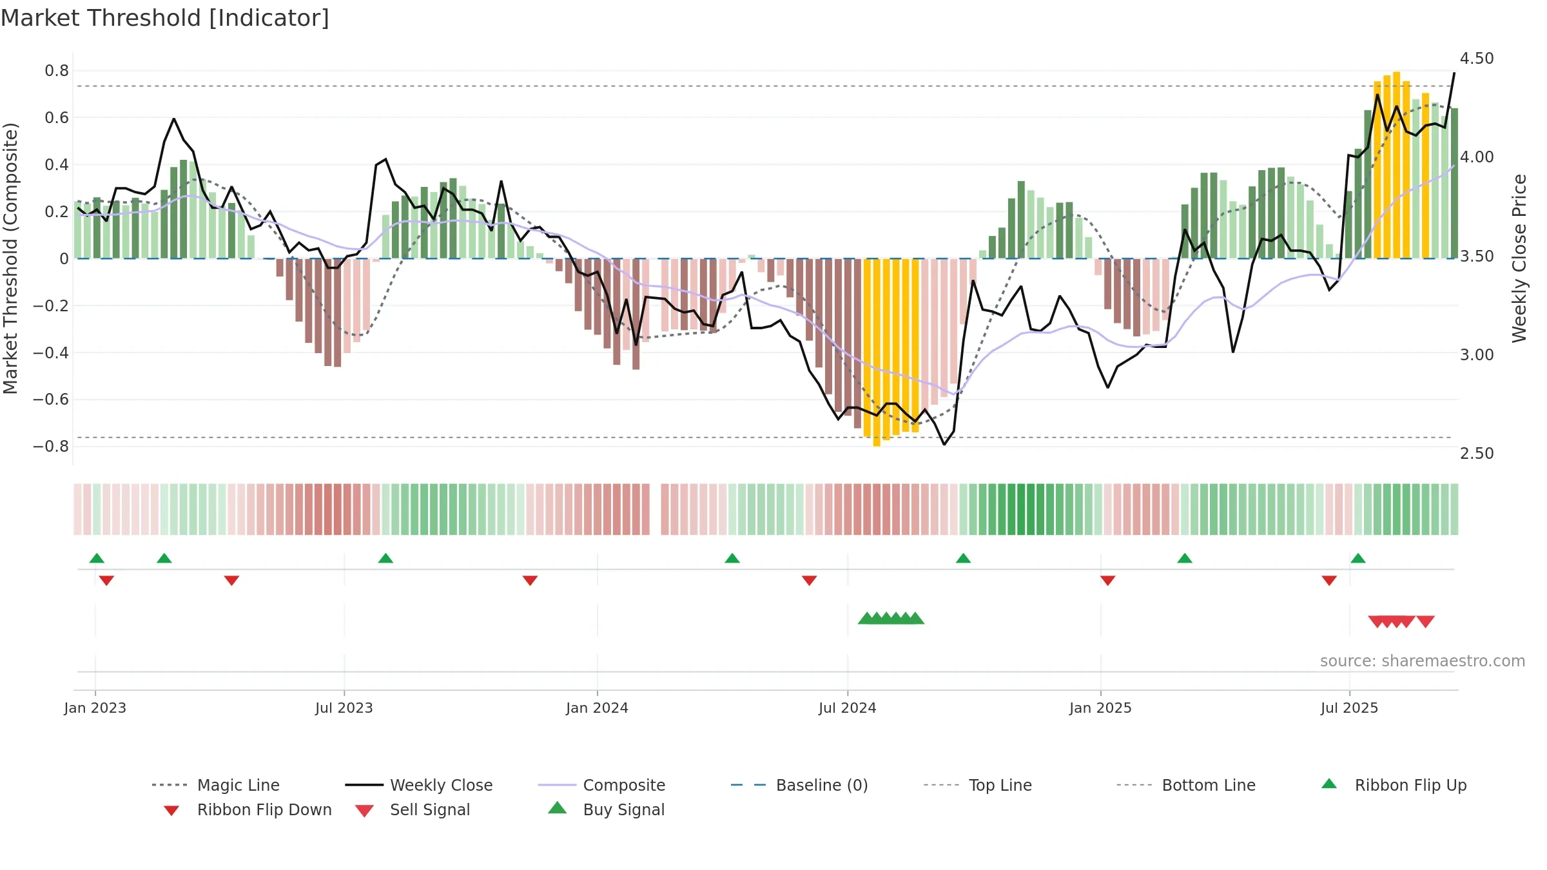Screen dimensions: 1547x870
Task: Click the Jul 2024 x-axis label
Action: pyautogui.click(x=848, y=708)
